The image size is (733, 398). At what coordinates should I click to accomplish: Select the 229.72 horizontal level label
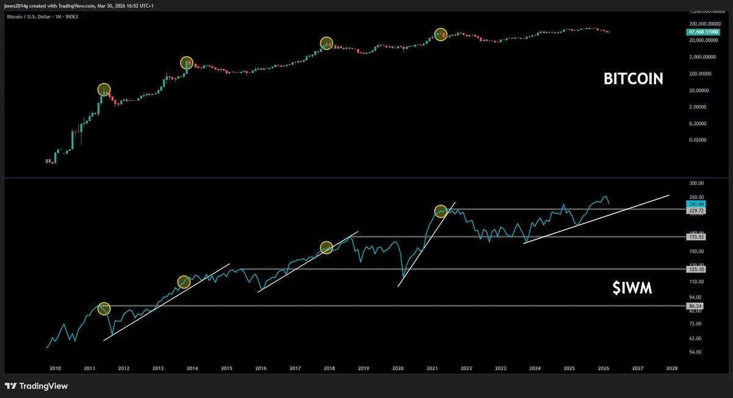point(697,210)
